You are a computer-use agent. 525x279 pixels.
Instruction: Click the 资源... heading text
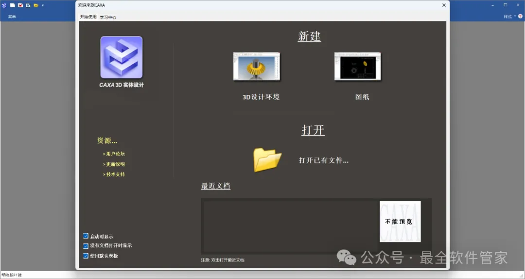click(107, 140)
